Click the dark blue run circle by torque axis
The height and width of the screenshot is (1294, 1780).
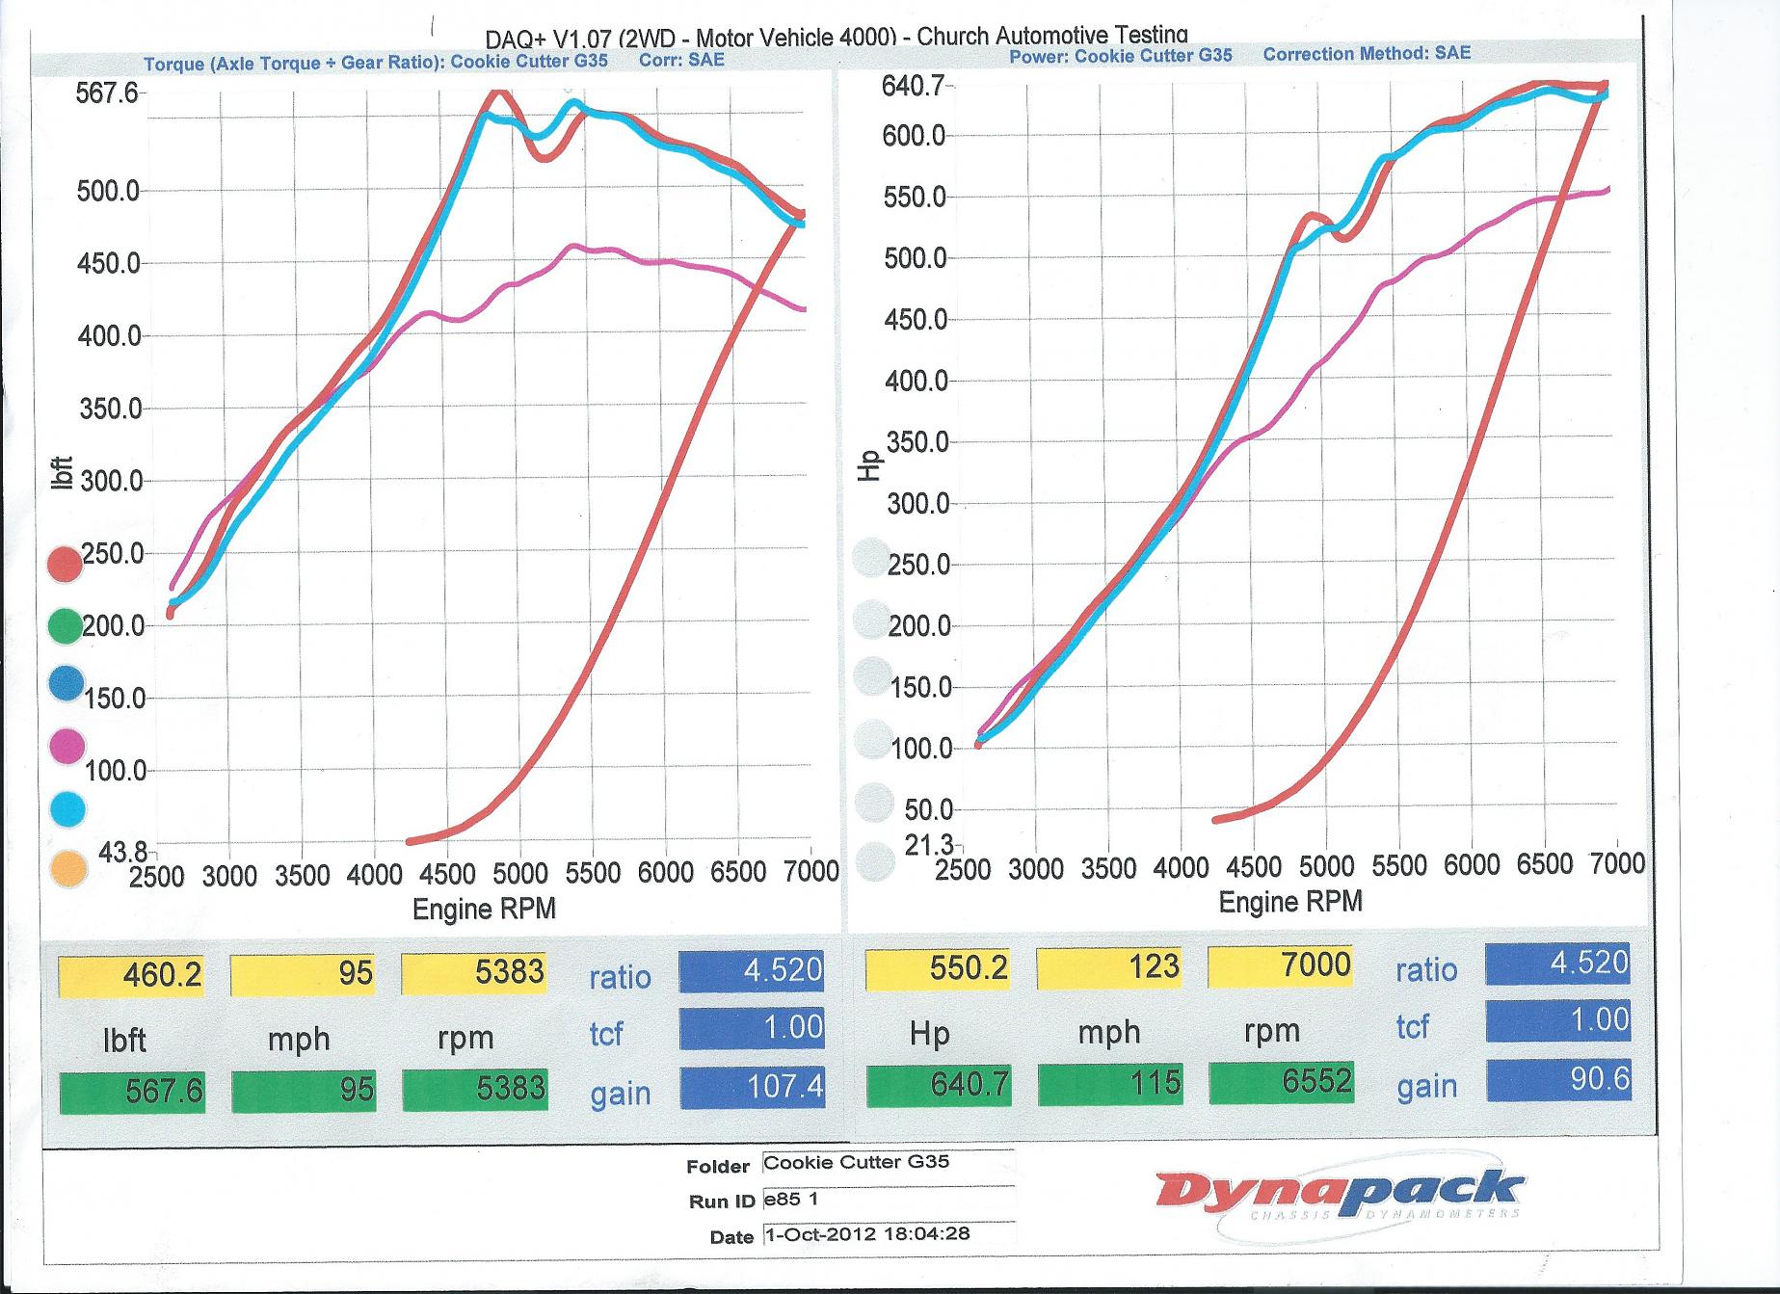[66, 683]
